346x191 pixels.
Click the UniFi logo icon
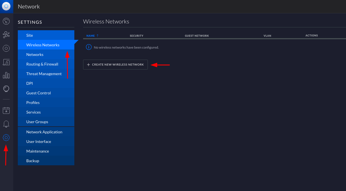coord(6,6)
